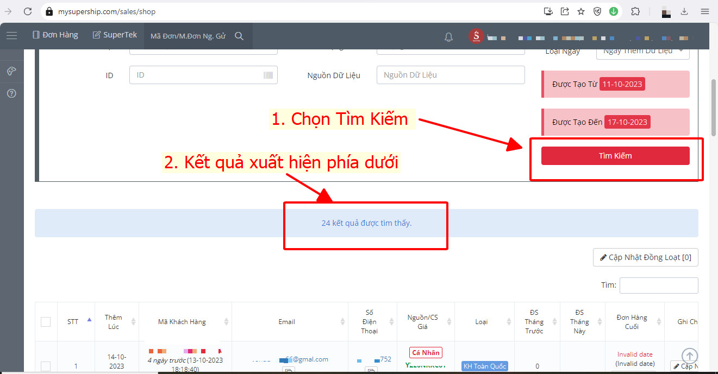
Task: Copy email icon below the gmal.com address
Action: coord(288,370)
